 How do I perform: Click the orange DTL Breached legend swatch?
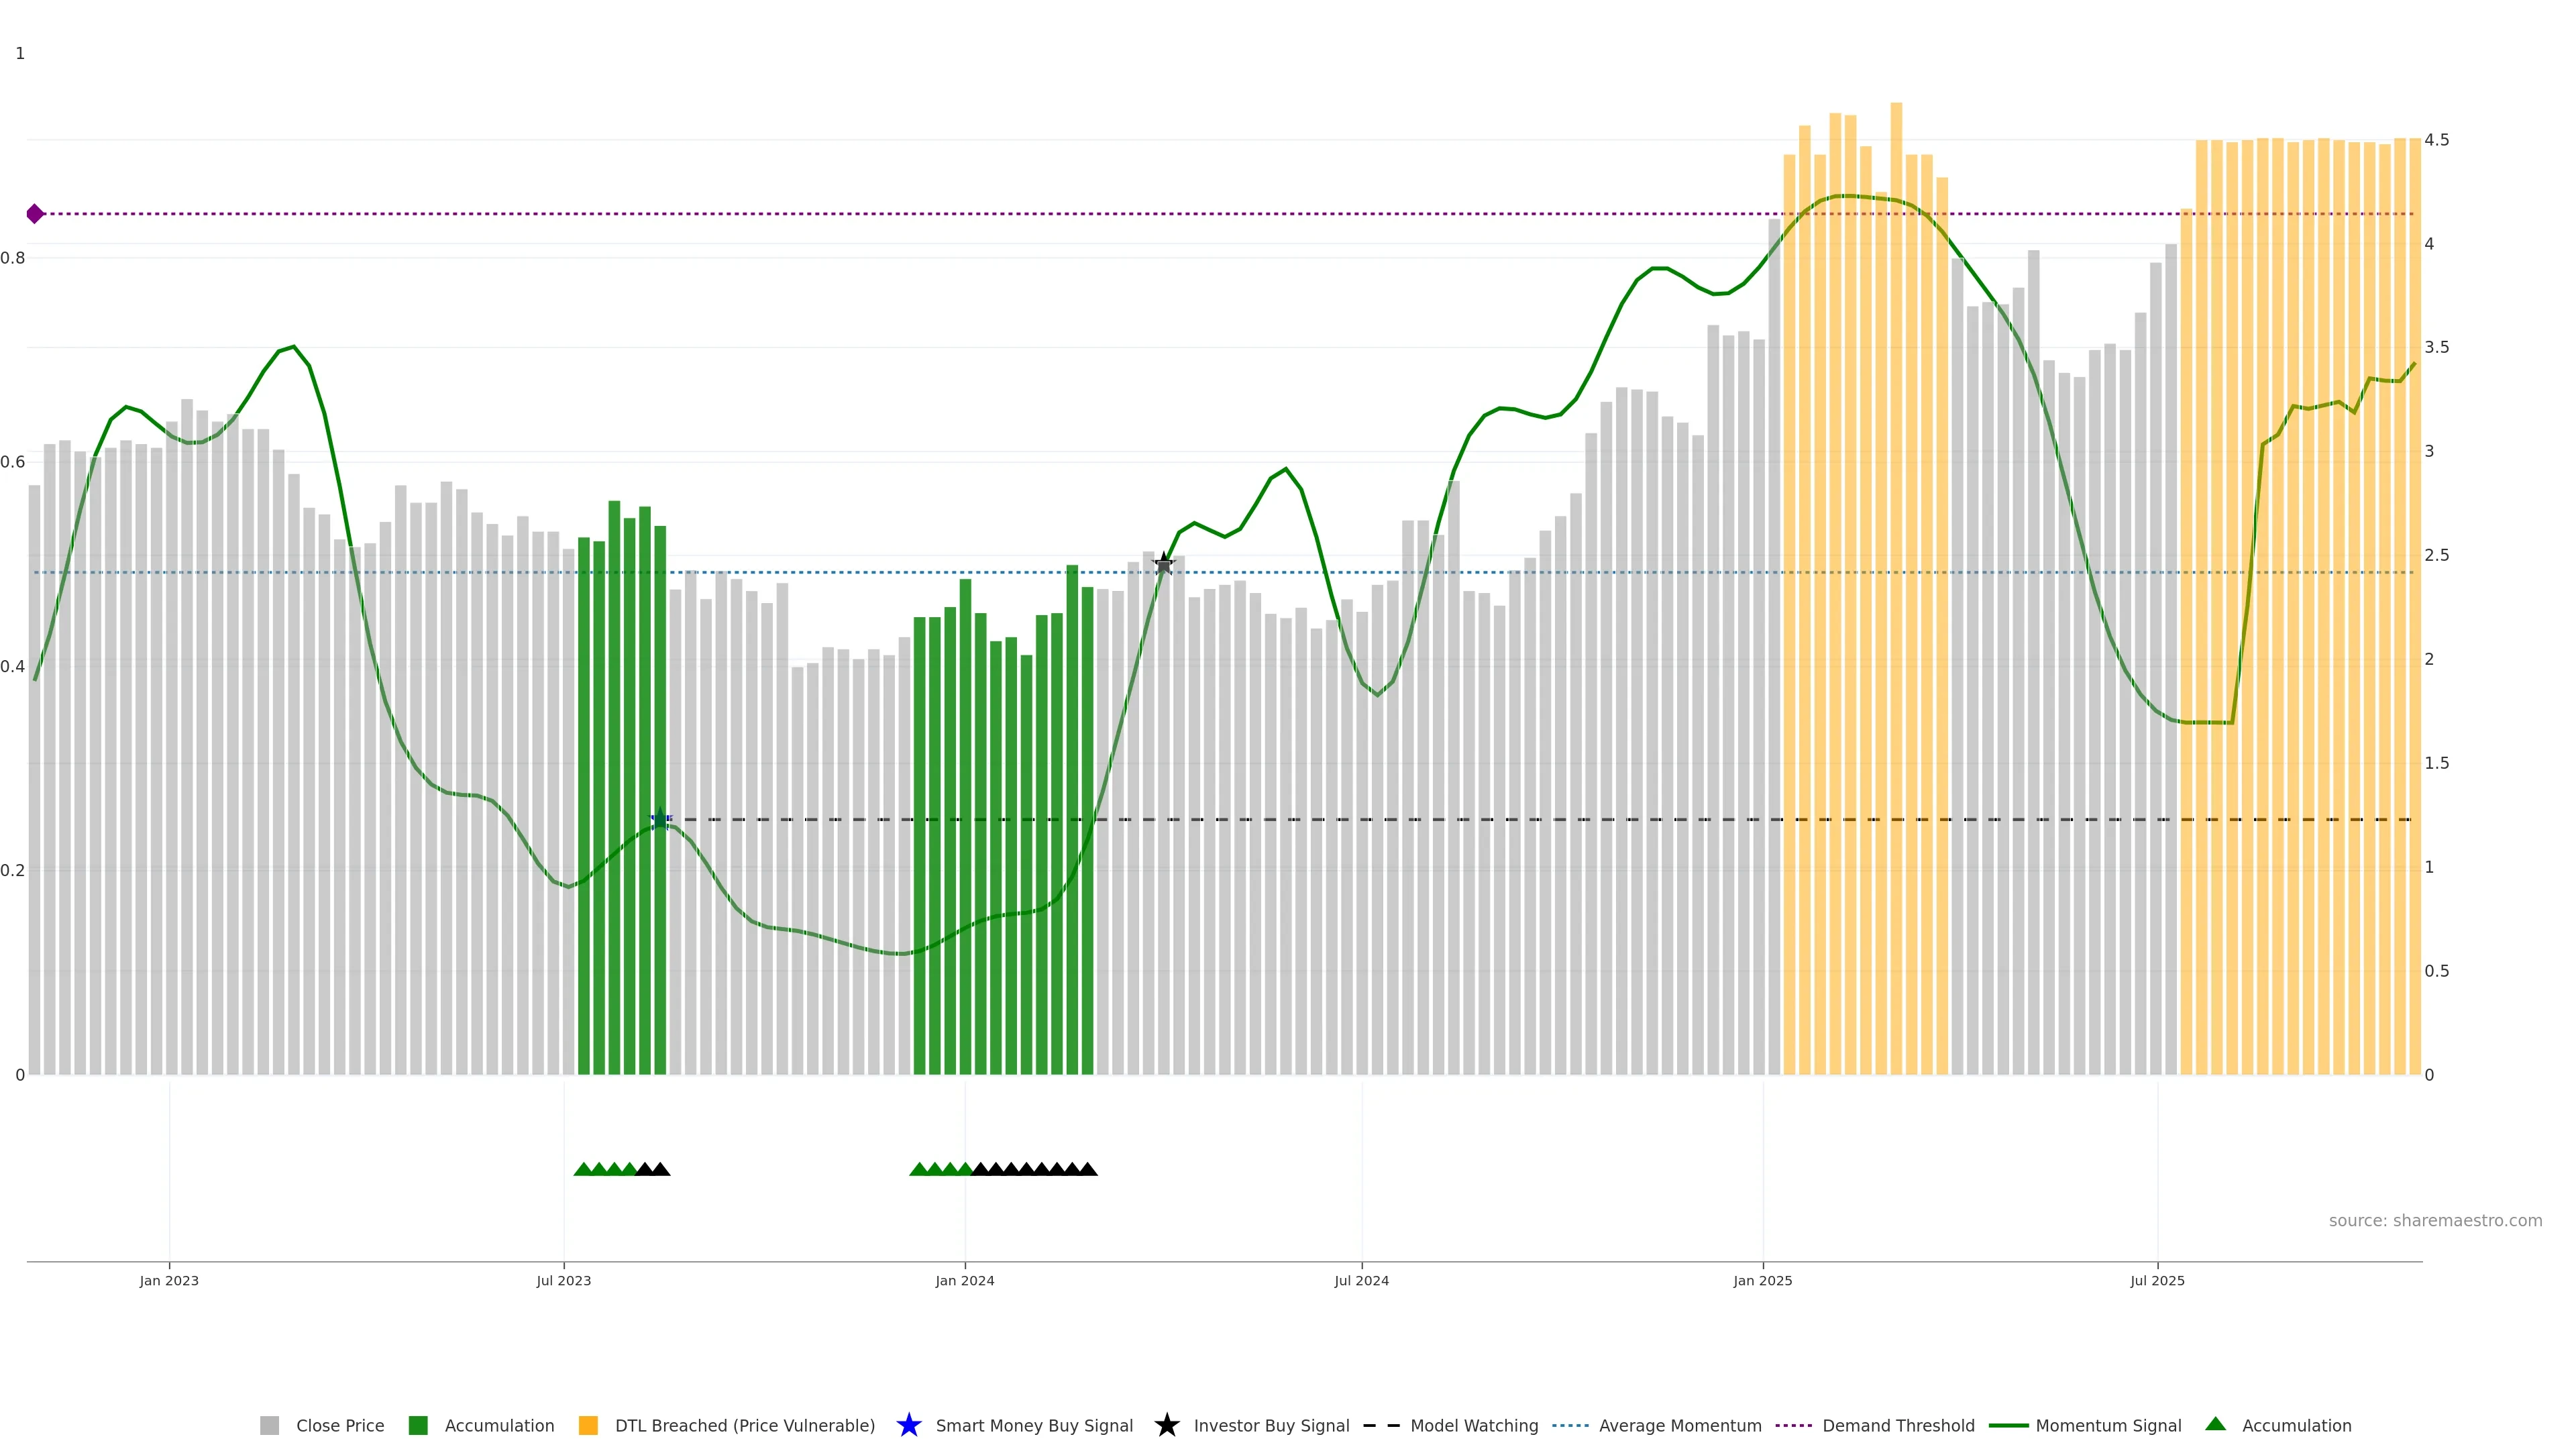point(588,1425)
